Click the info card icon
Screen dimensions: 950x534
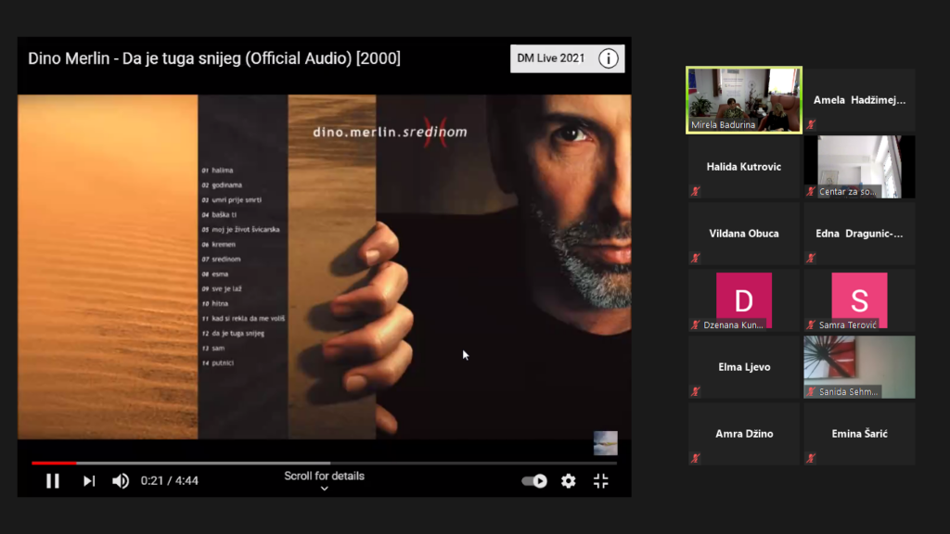[x=609, y=58]
